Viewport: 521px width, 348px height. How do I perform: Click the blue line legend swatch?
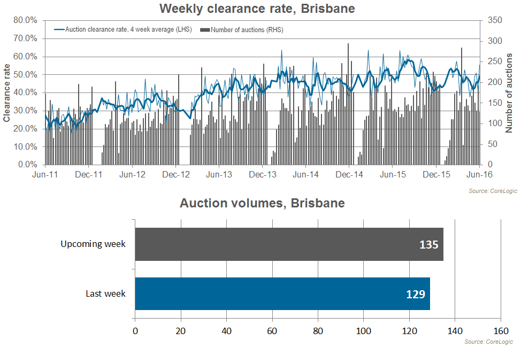[58, 30]
